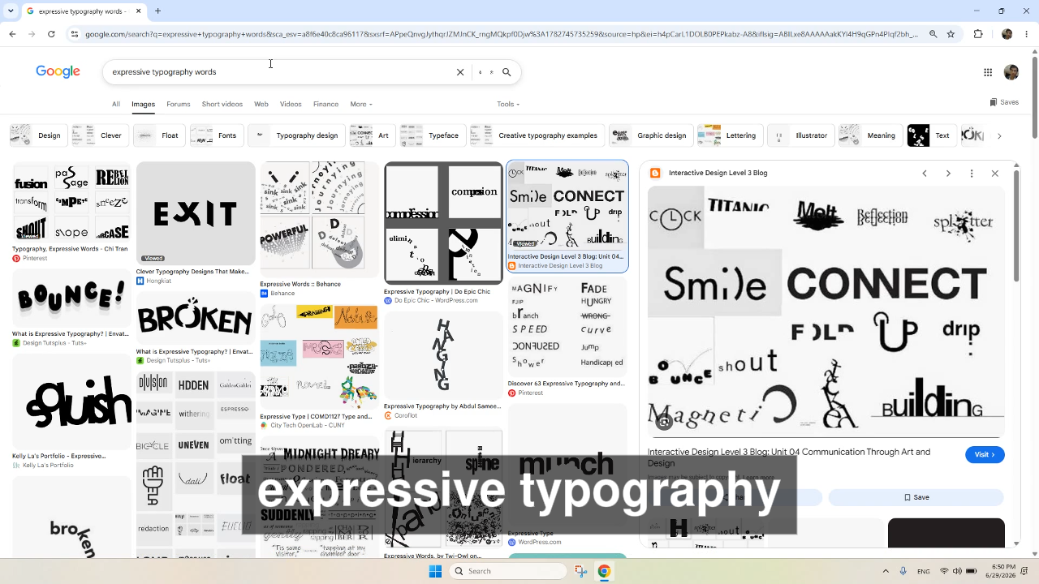Screen dimensions: 1039x584
Task: Open a new browser tab
Action: click(158, 11)
